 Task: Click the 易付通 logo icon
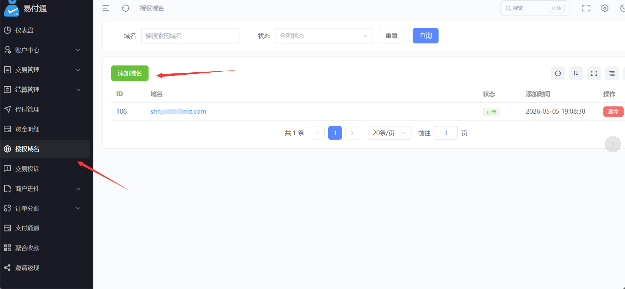click(x=11, y=9)
